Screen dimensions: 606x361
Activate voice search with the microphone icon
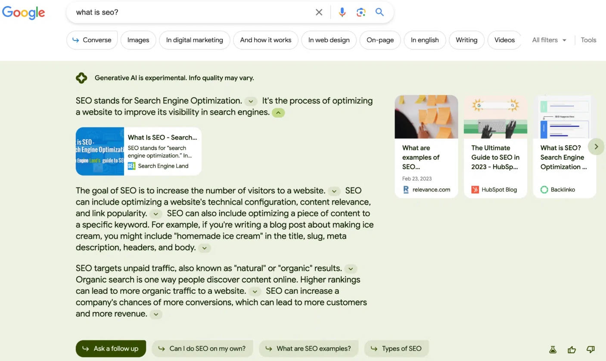click(342, 12)
